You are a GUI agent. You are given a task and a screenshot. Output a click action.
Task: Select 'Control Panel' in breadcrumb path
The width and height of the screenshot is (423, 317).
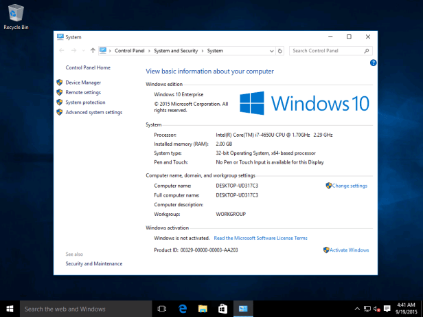point(130,50)
